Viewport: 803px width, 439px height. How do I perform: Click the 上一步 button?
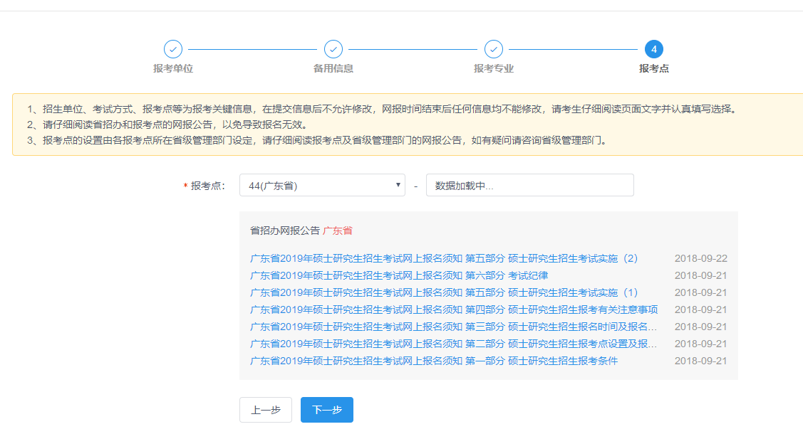pos(266,410)
